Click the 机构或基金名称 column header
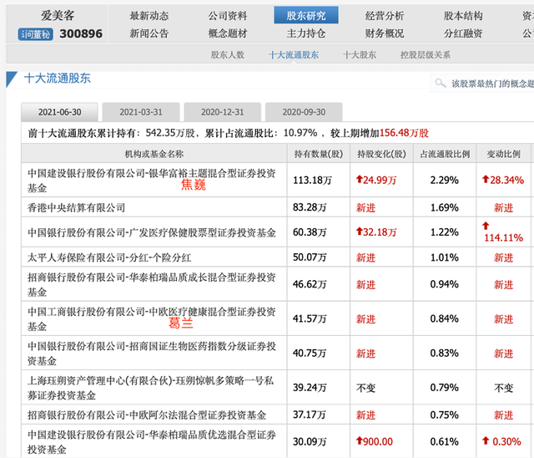 [x=154, y=154]
